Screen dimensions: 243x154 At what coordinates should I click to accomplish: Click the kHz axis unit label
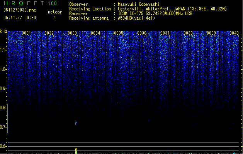pyautogui.click(x=3, y=31)
